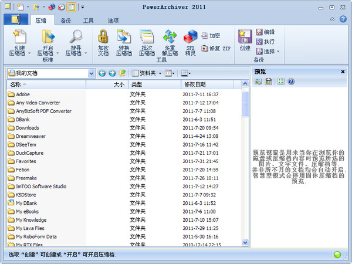Click the backup 选择 select item

266,51
